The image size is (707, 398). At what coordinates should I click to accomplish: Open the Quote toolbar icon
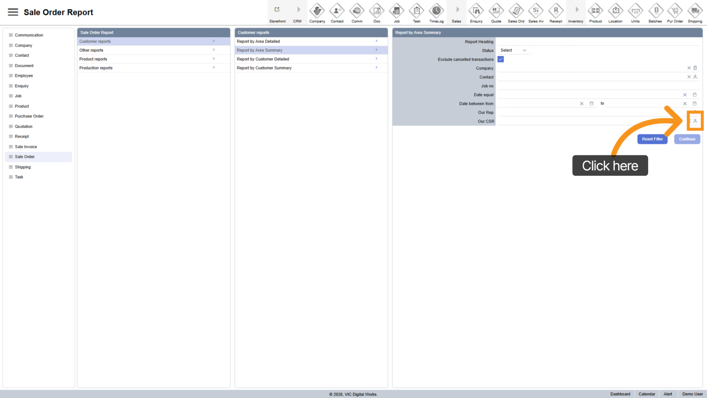[496, 11]
